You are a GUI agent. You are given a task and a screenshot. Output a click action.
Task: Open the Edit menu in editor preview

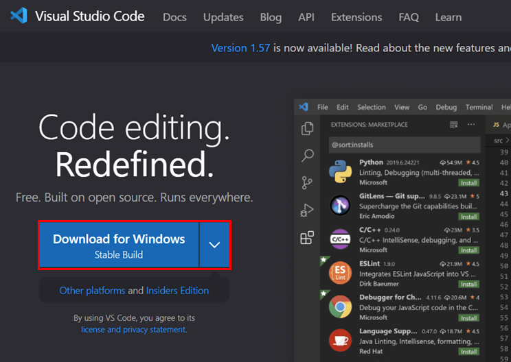[343, 108]
